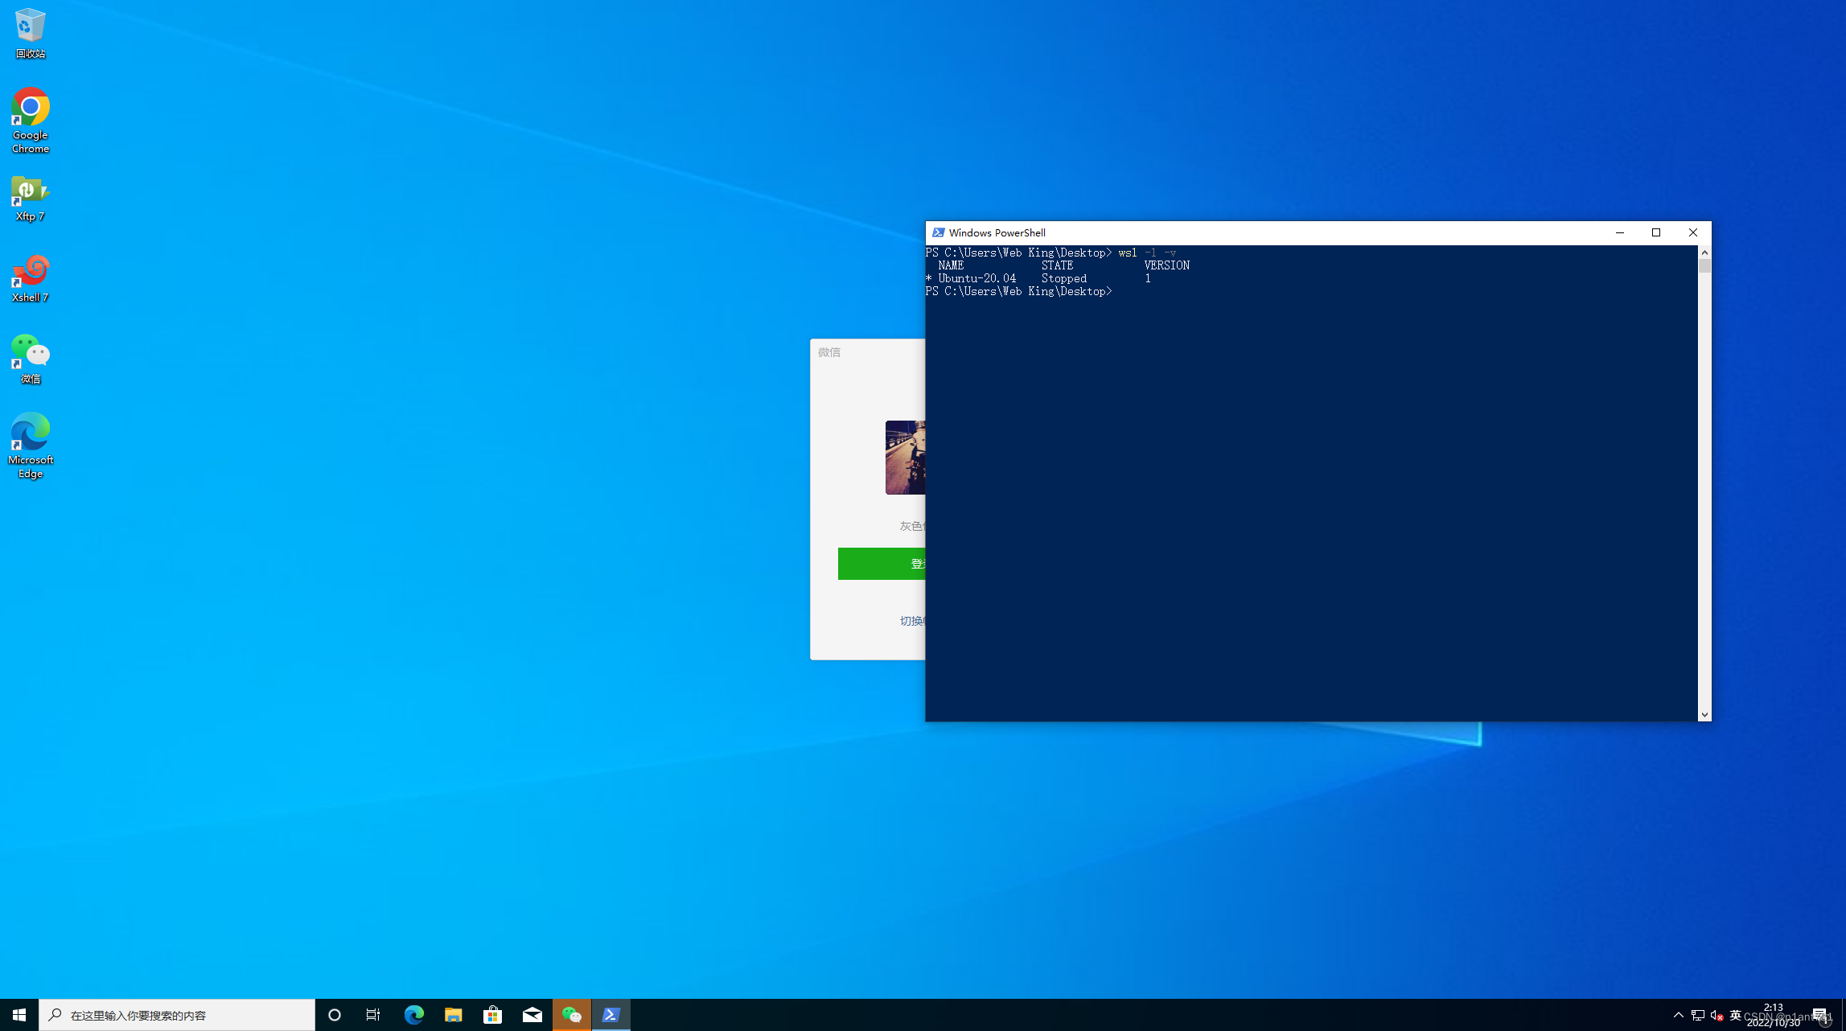Viewport: 1846px width, 1031px height.
Task: Expand the hidden system tray icons
Action: [x=1678, y=1015]
